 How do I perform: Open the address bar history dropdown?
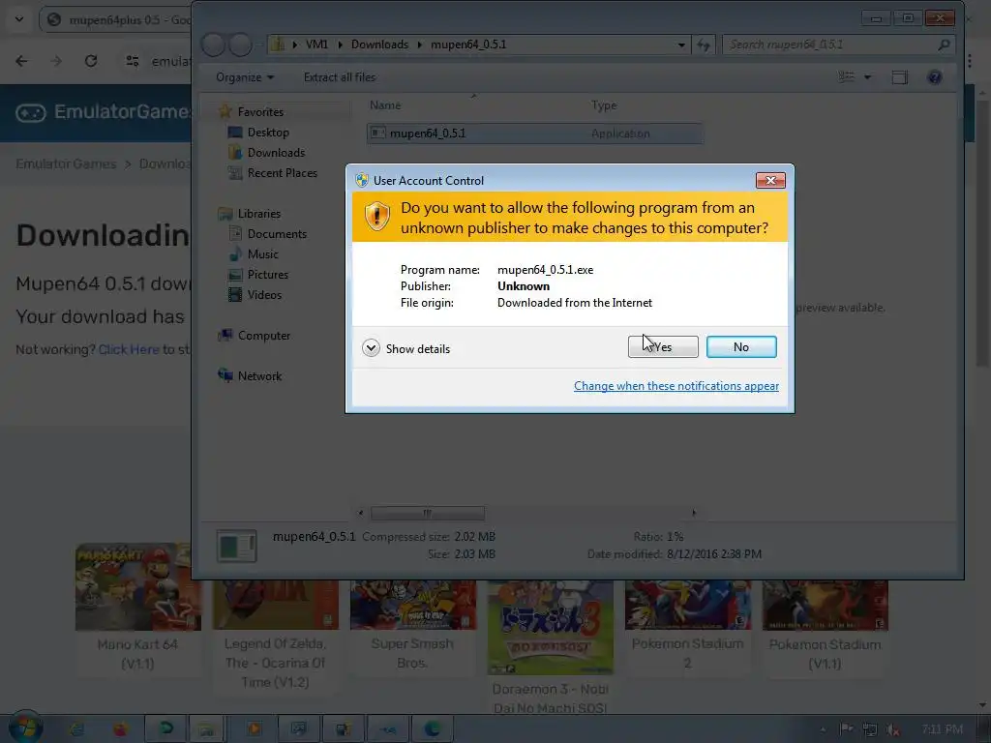click(x=681, y=45)
